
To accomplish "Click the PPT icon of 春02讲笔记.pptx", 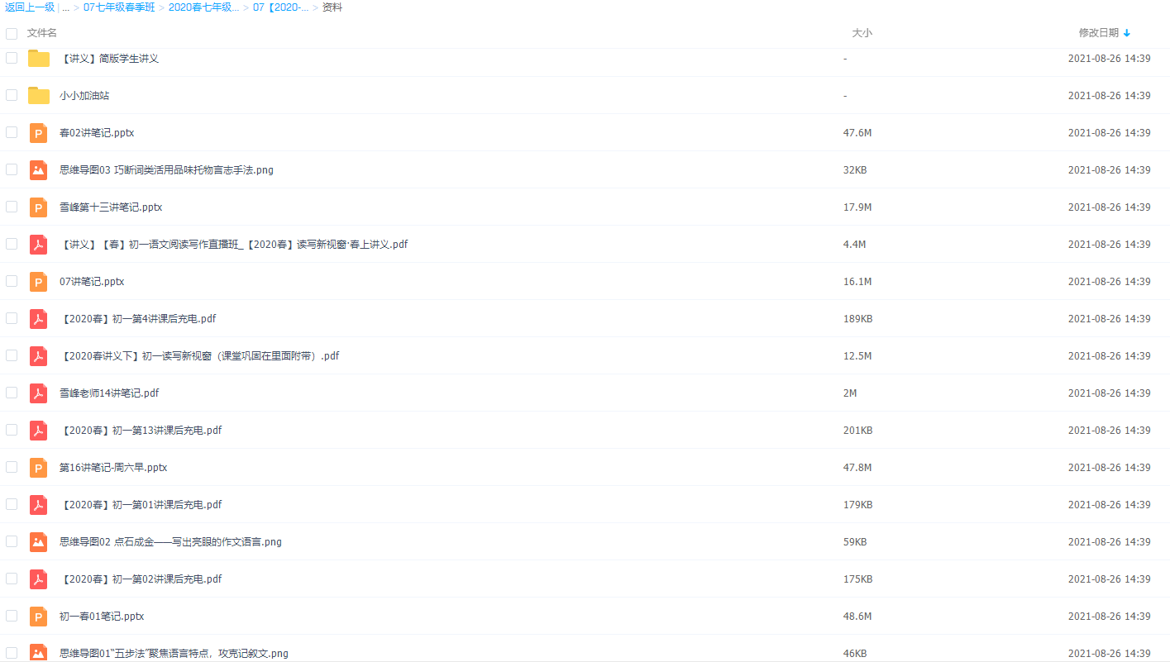I will click(x=38, y=133).
